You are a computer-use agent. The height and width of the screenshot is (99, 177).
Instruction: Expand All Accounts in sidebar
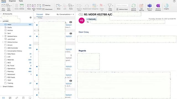(1, 14)
